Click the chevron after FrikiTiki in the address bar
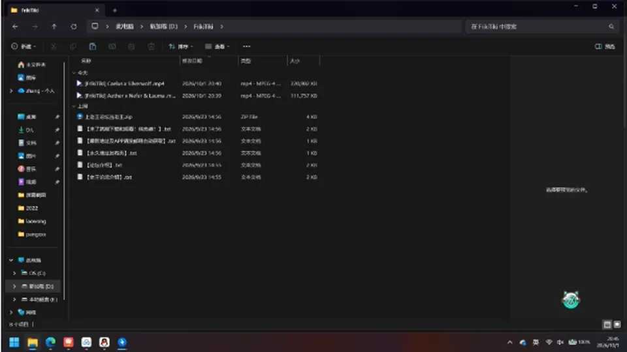 (x=222, y=26)
